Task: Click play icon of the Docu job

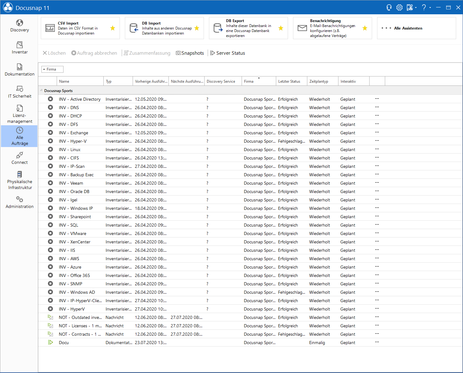Action: [50, 342]
